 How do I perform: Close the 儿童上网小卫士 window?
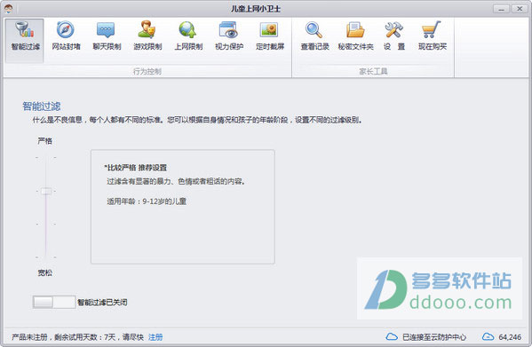point(520,9)
